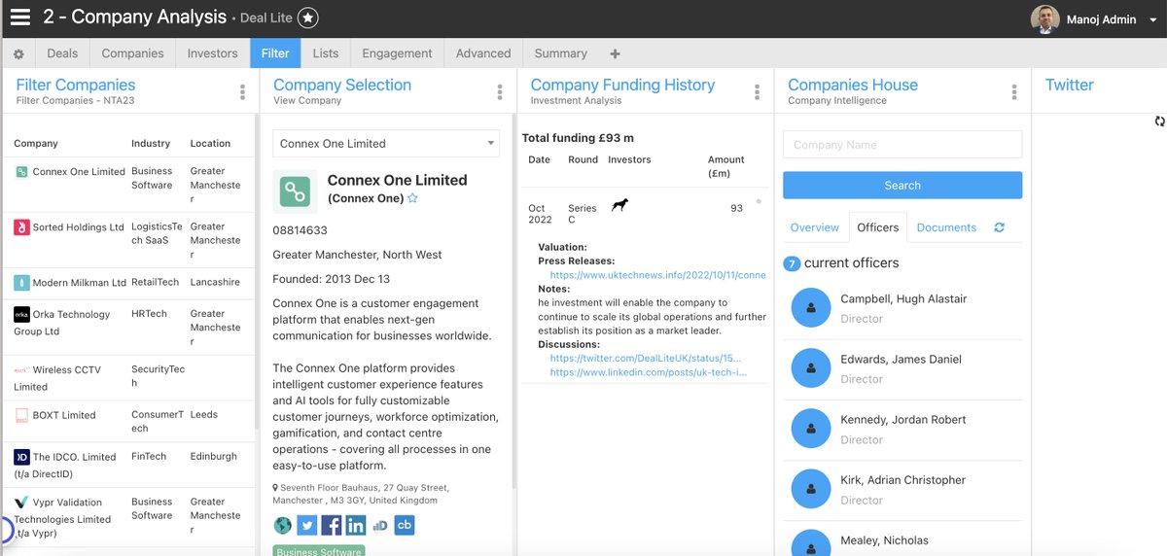Screen dimensions: 1167x556
Task: Switch to Companies House Documents tab
Action: [946, 227]
